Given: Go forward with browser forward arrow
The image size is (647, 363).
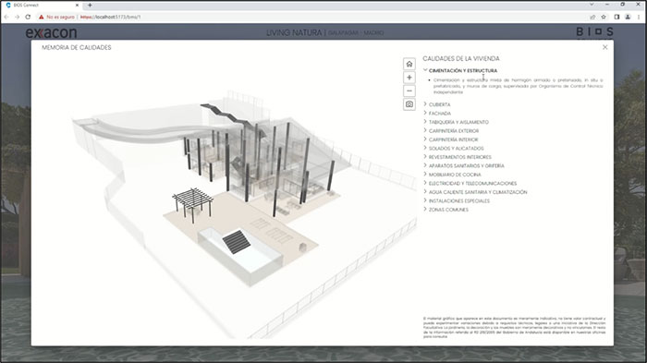Looking at the screenshot, I should pos(17,17).
